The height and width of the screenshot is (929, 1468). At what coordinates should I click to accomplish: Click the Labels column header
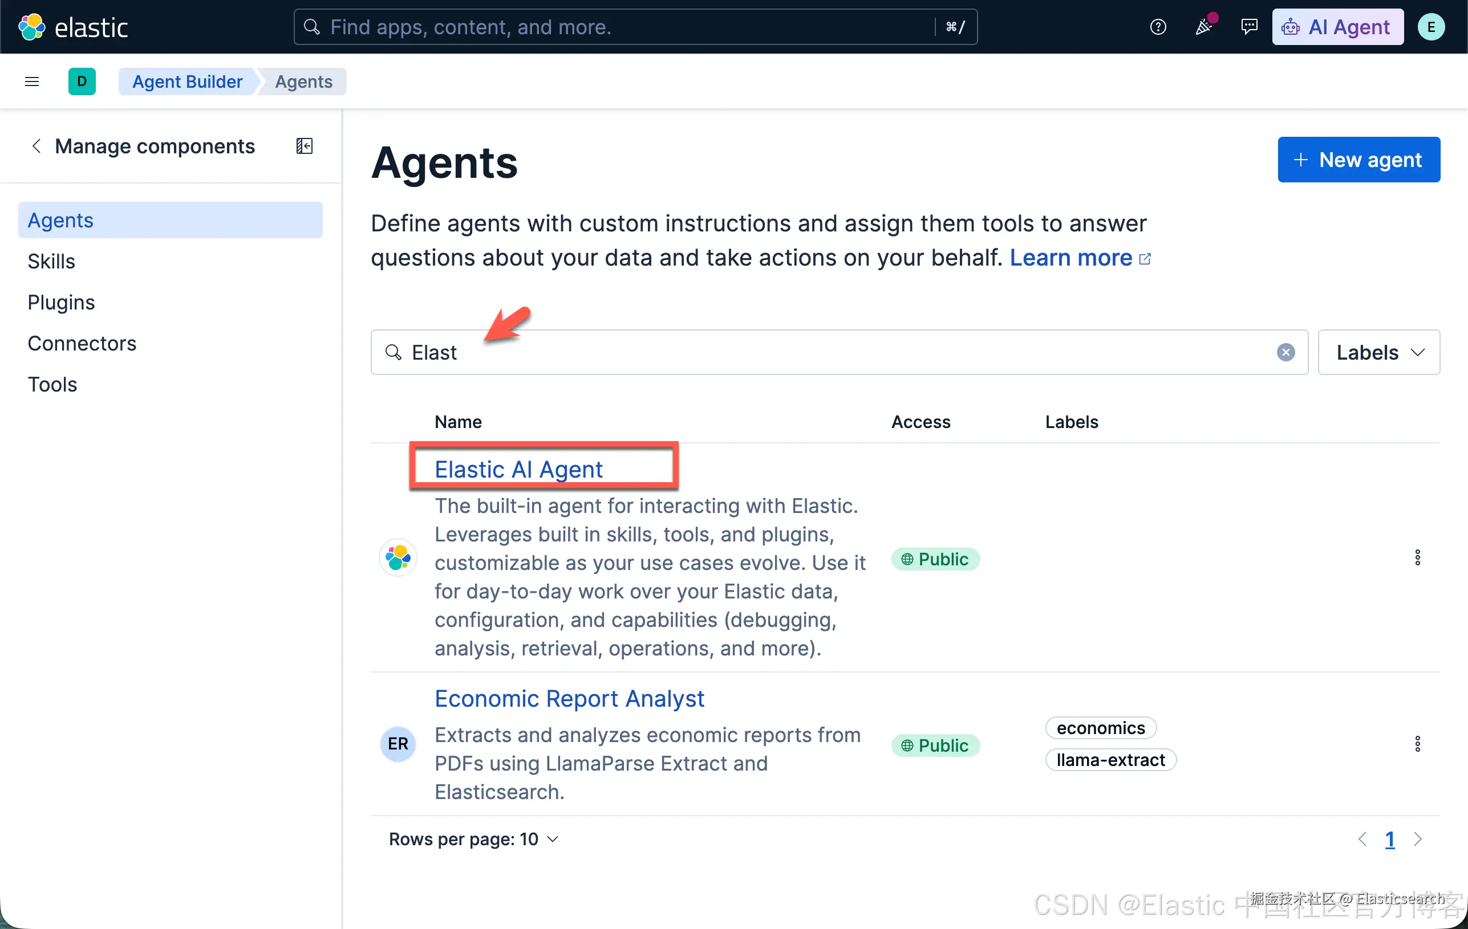click(x=1072, y=422)
